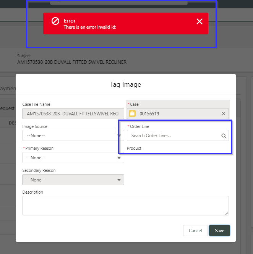Click the Invalid id error message text

point(90,27)
